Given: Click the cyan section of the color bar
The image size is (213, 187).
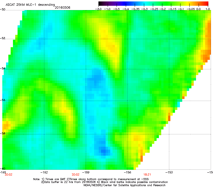Looking at the screenshot, I should [146, 3].
